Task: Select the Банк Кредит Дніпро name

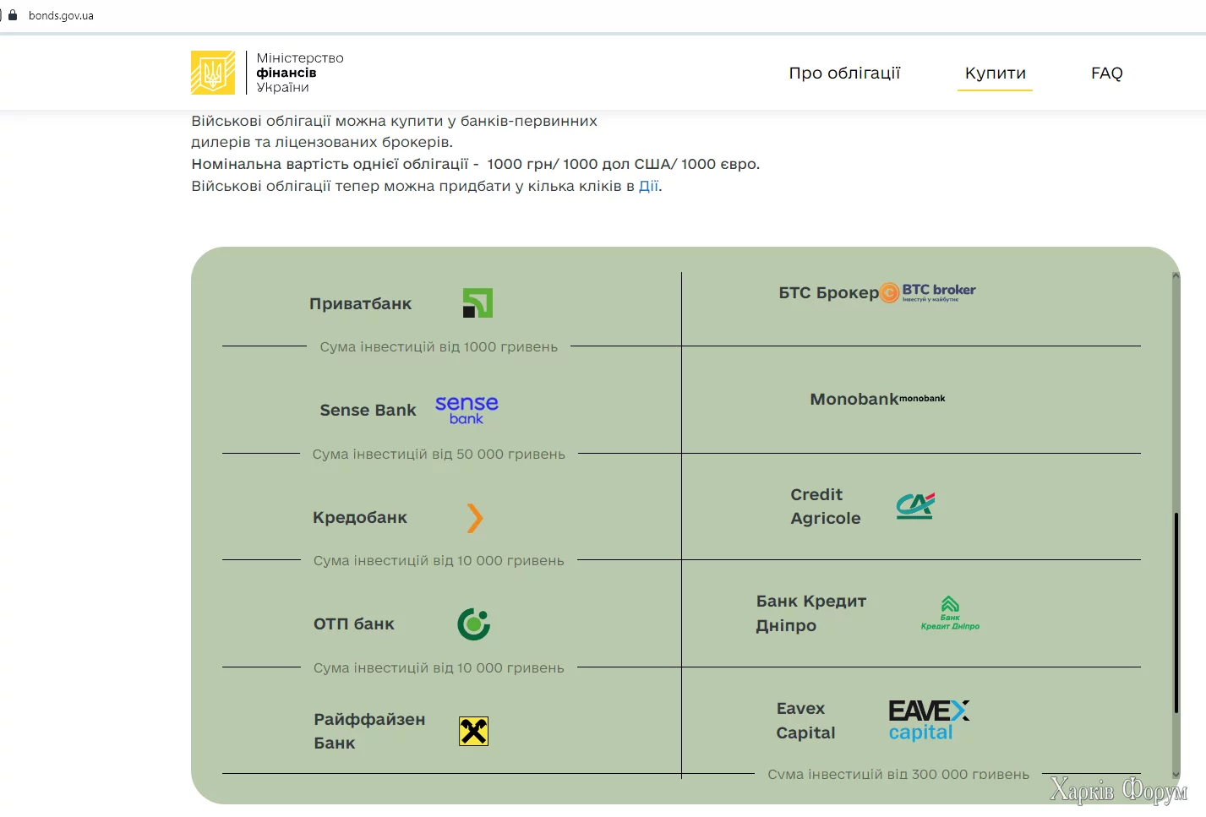Action: [811, 613]
